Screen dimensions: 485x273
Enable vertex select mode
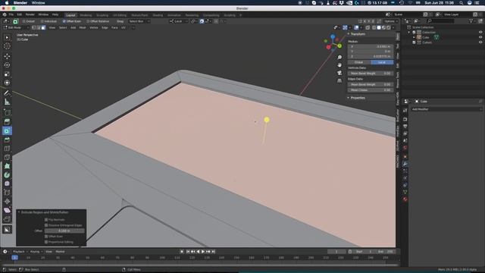point(33,27)
